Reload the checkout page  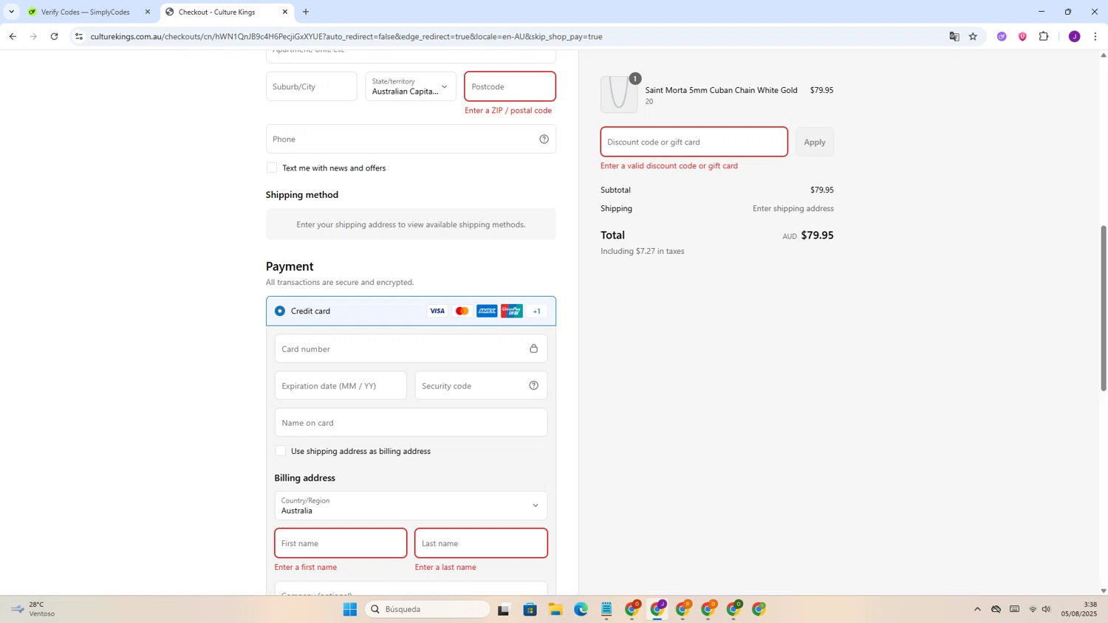pyautogui.click(x=54, y=36)
